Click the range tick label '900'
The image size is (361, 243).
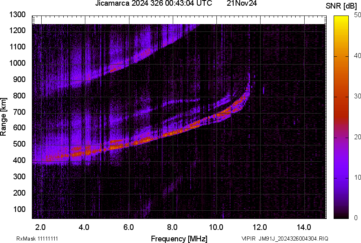pos(19,79)
